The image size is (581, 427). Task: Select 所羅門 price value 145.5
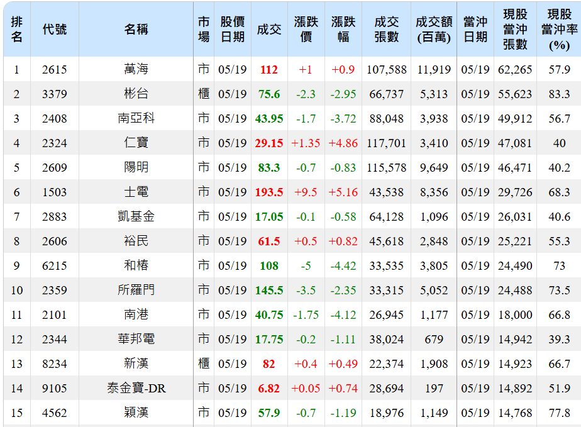269,290
